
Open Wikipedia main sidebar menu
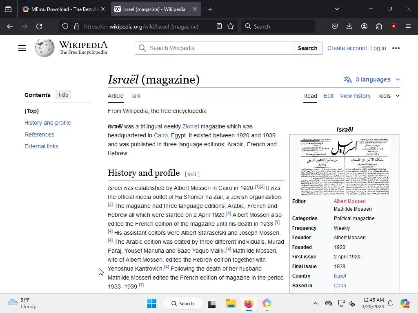tap(22, 48)
